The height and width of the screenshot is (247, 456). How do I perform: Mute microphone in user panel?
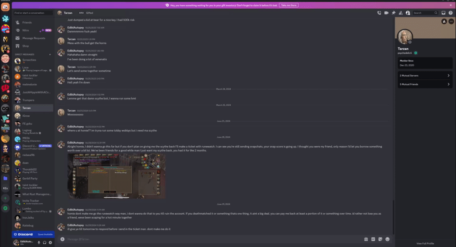click(39, 242)
